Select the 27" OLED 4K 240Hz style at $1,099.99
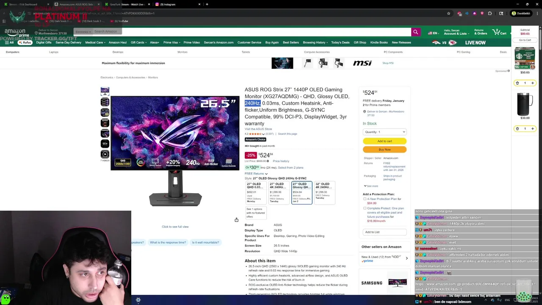The image size is (542, 305). (279, 193)
